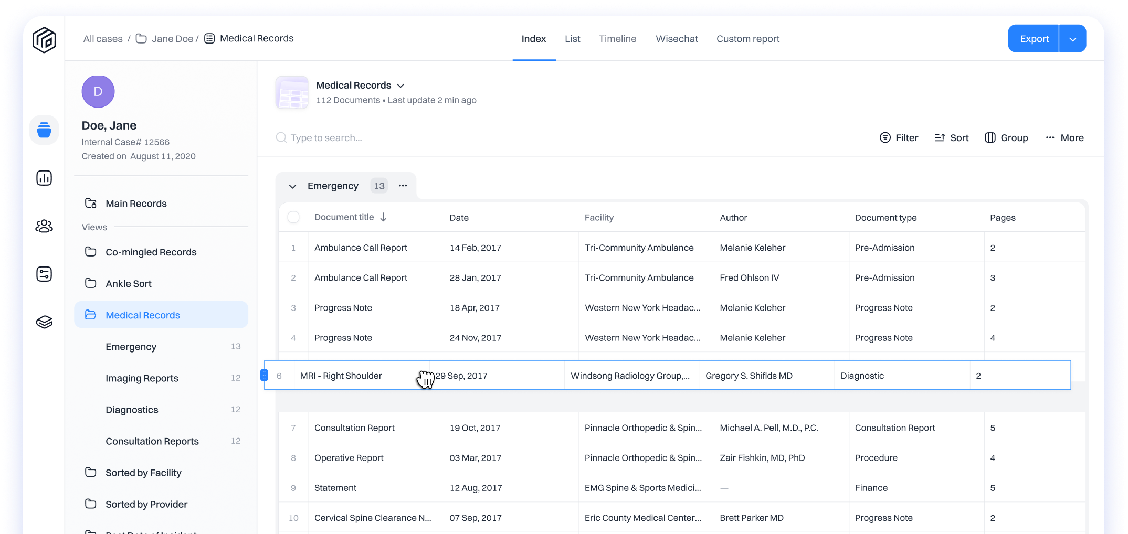Screen dimensions: 1128x534
Task: Switch to the Custom report tab
Action: click(748, 39)
